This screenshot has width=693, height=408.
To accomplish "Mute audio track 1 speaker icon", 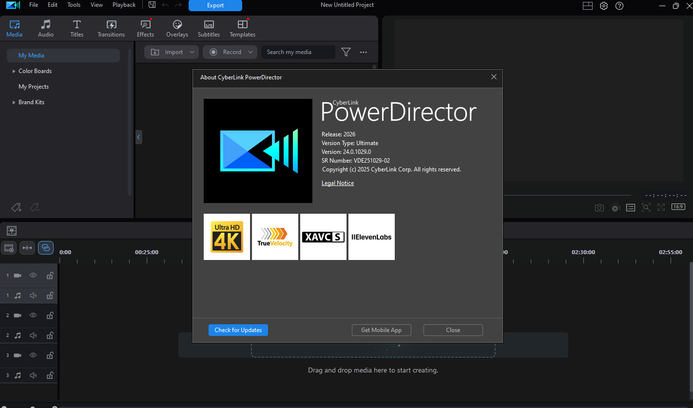I will [x=33, y=296].
